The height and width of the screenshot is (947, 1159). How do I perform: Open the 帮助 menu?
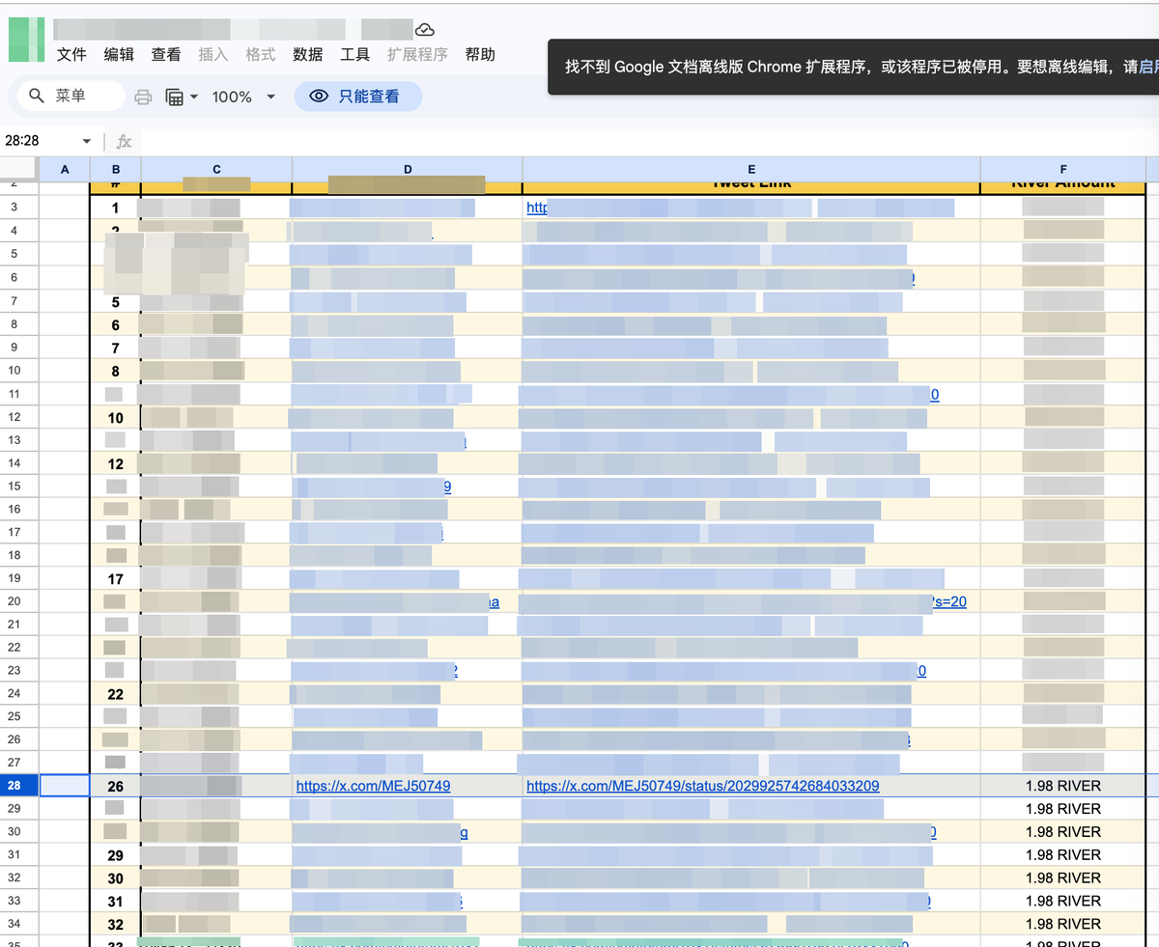(480, 55)
